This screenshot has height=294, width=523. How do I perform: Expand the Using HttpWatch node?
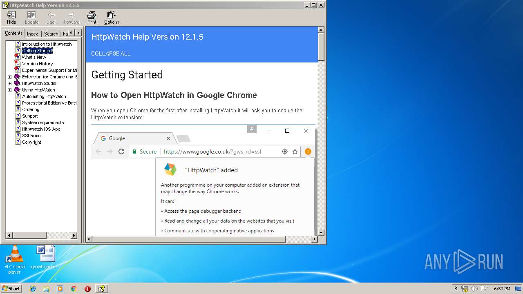click(x=9, y=90)
